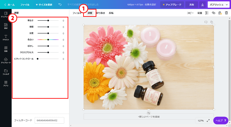This screenshot has width=231, height=127.
Task: Click Add new page (新しいページを追加)
Action: tap(148, 116)
